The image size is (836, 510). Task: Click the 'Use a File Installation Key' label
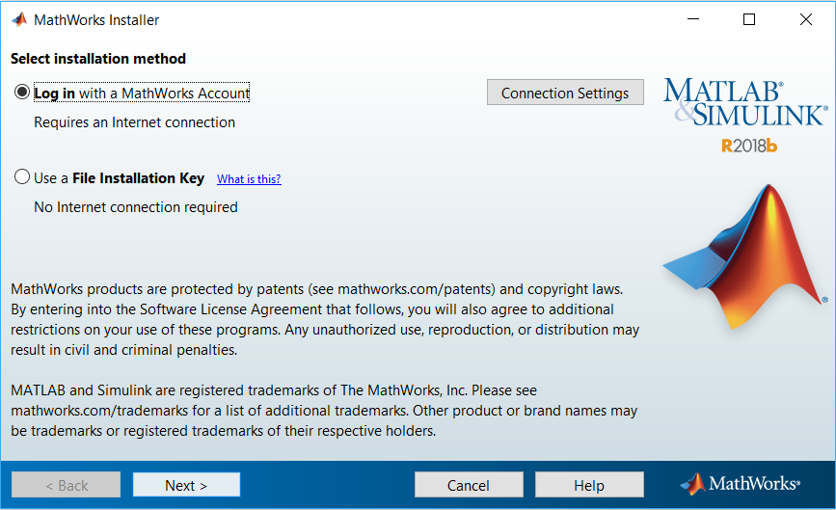(x=119, y=178)
